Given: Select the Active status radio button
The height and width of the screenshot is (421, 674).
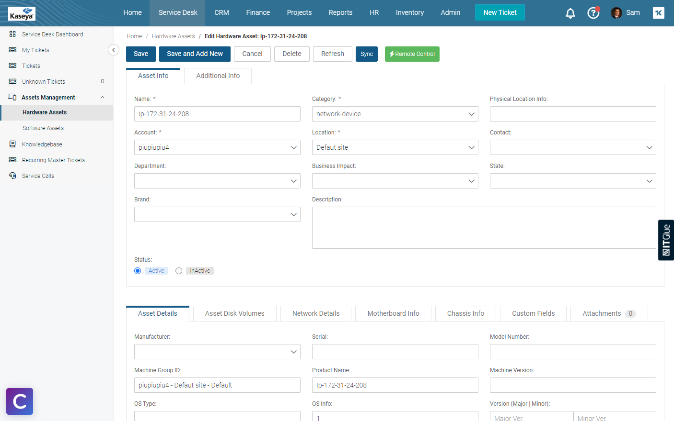Looking at the screenshot, I should click(x=138, y=271).
